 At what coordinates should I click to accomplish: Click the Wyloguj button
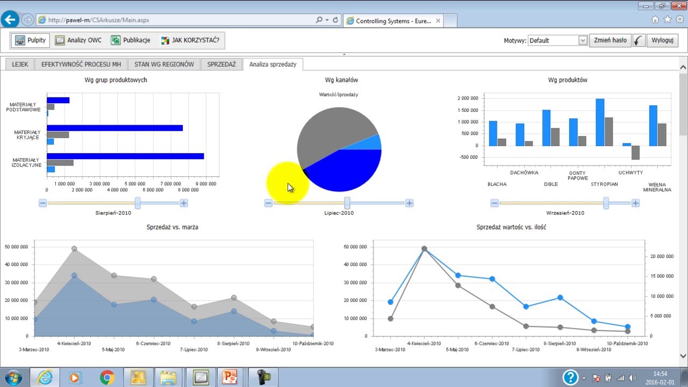pyautogui.click(x=663, y=40)
